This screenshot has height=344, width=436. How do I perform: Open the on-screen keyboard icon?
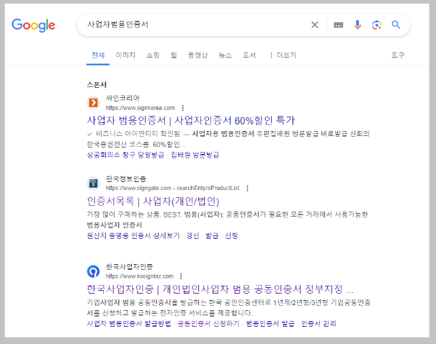click(338, 25)
